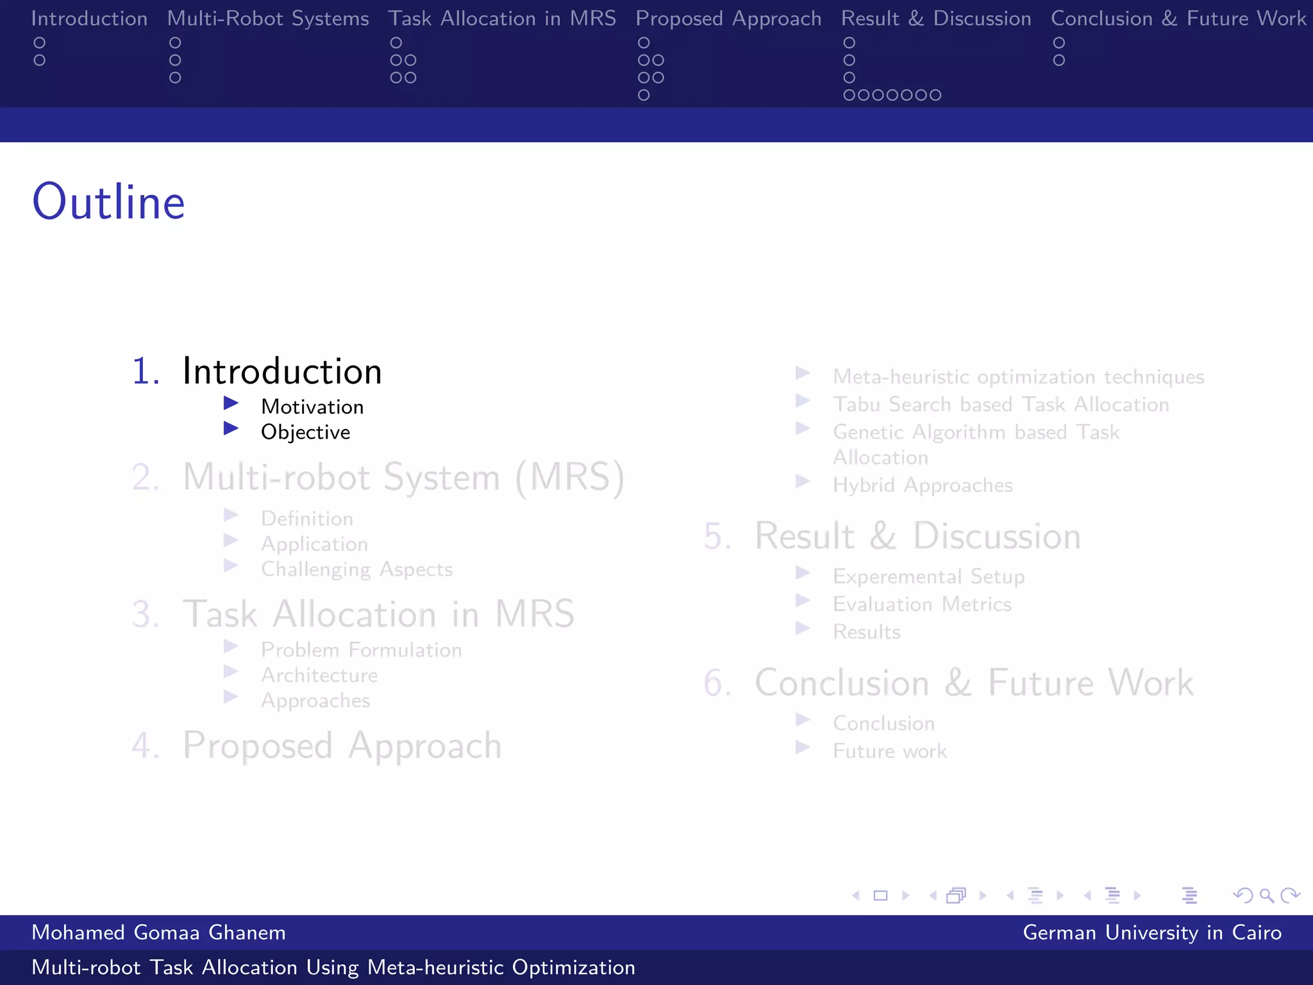This screenshot has width=1313, height=985.
Task: Open Conclusion & Future Work header section
Action: click(x=1178, y=19)
